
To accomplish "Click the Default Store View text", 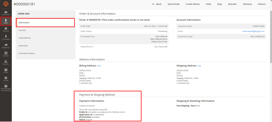I will 159,42.
